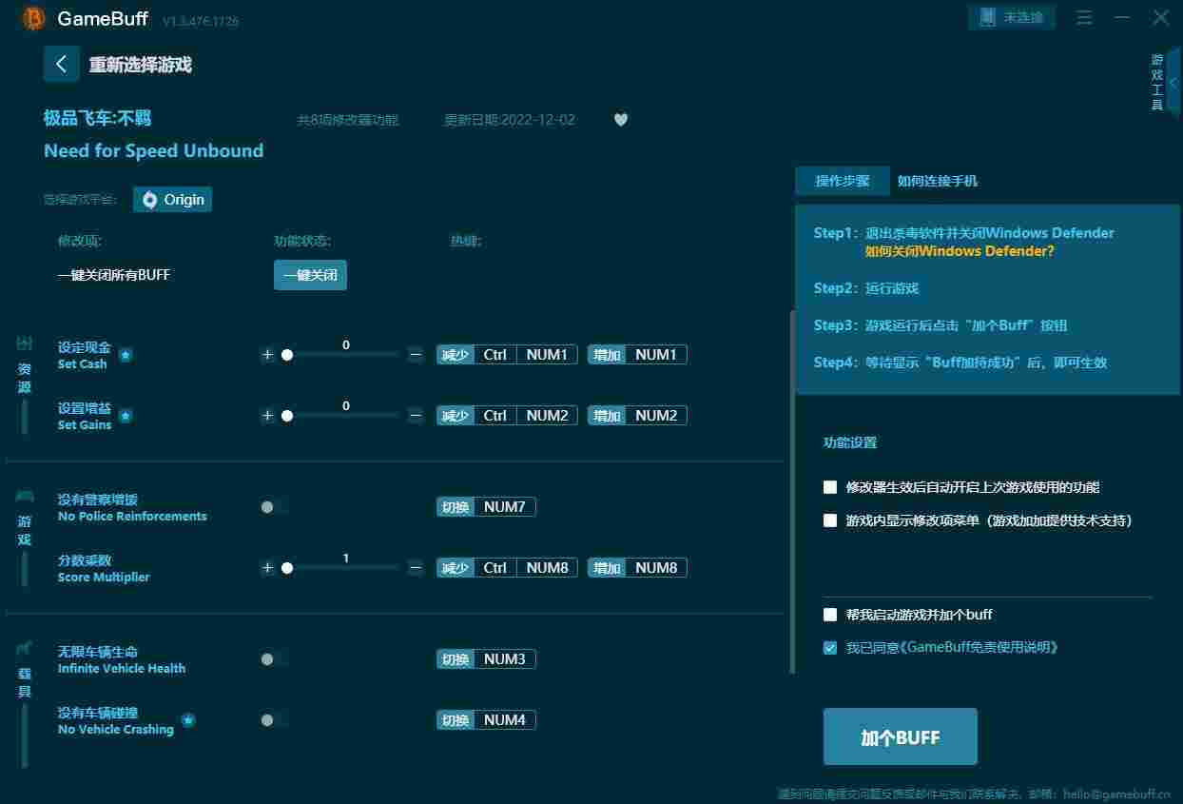Click minus icon for Set Gains

(x=416, y=416)
